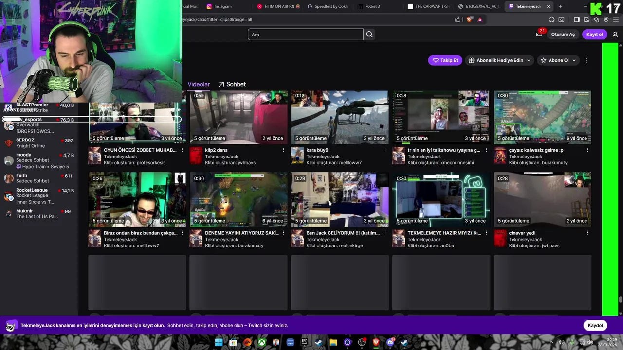Image resolution: width=623 pixels, height=350 pixels.
Task: Open Abonelik Hediye Edin dropdown
Action: coord(500,60)
